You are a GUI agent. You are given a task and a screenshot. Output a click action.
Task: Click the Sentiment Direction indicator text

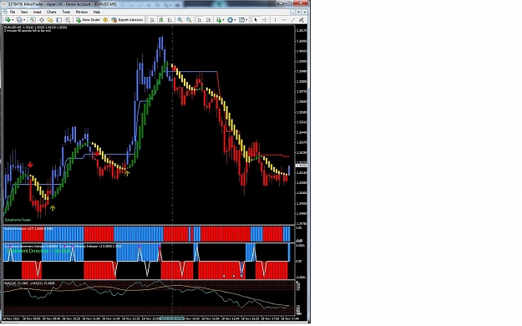coord(38,251)
